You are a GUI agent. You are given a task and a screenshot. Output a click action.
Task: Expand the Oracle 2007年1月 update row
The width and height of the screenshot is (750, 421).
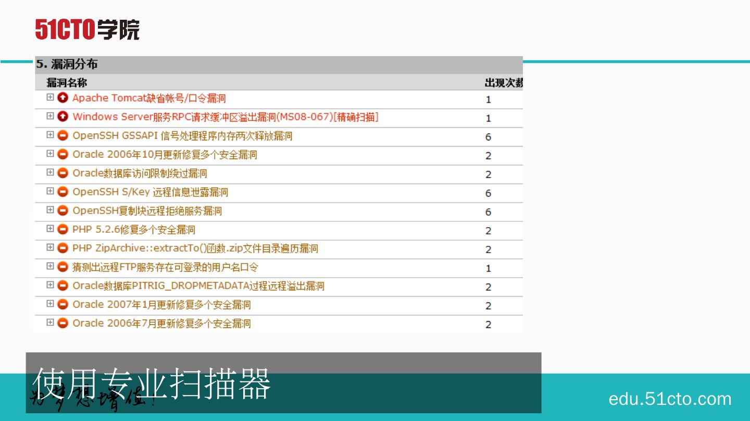tap(50, 304)
